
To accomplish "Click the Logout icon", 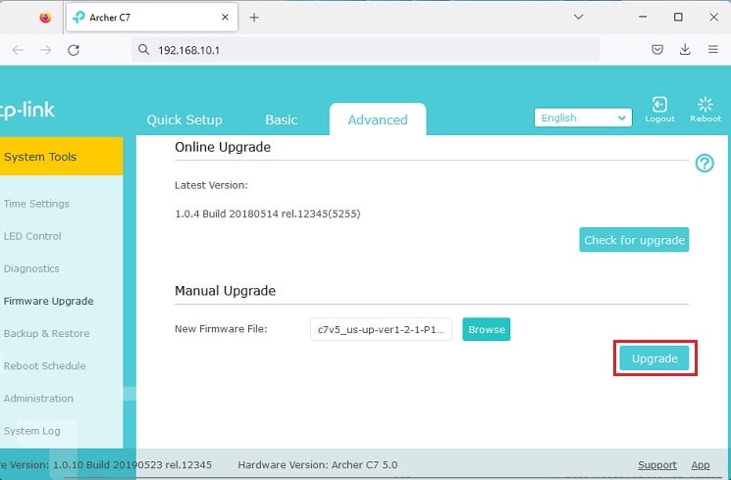I will 659,110.
